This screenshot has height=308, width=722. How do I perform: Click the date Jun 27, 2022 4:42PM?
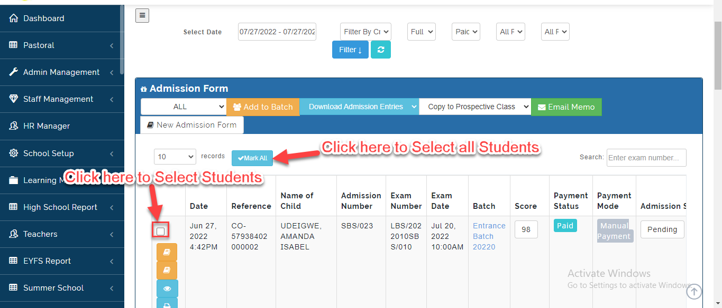[204, 236]
